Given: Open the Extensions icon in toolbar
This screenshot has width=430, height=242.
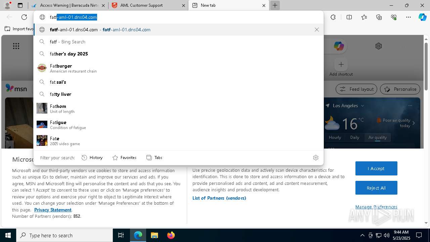Looking at the screenshot, I should tap(333, 17).
